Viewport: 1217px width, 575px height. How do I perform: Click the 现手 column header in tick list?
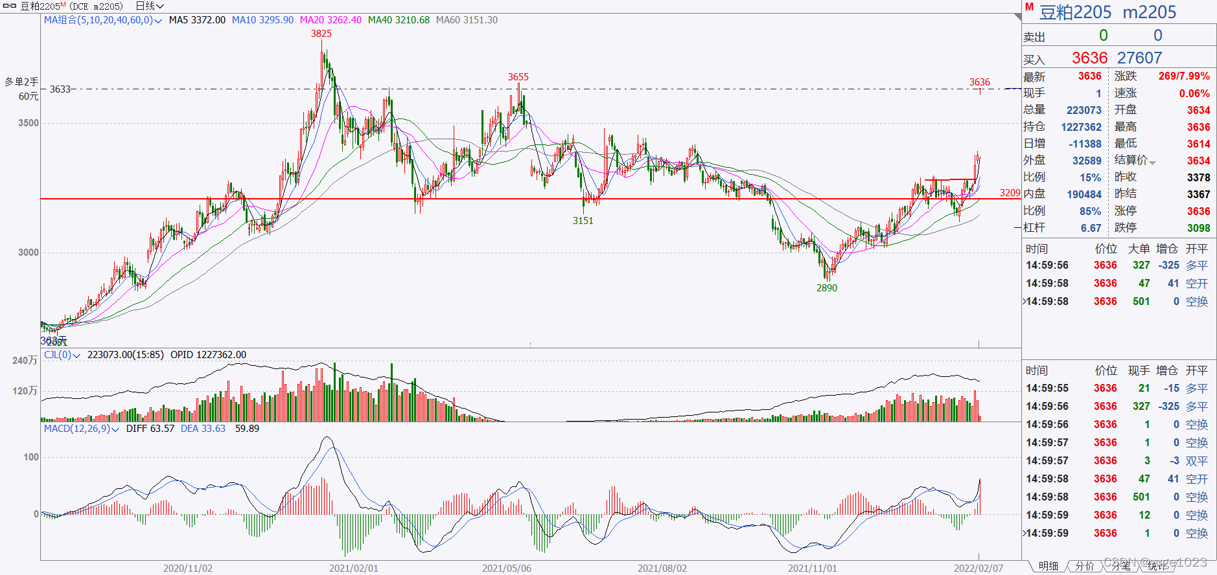click(x=1139, y=370)
